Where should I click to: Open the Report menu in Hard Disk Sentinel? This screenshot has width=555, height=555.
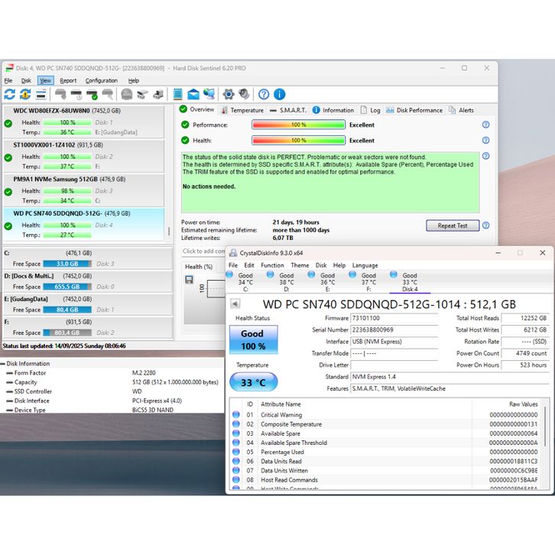tap(68, 80)
